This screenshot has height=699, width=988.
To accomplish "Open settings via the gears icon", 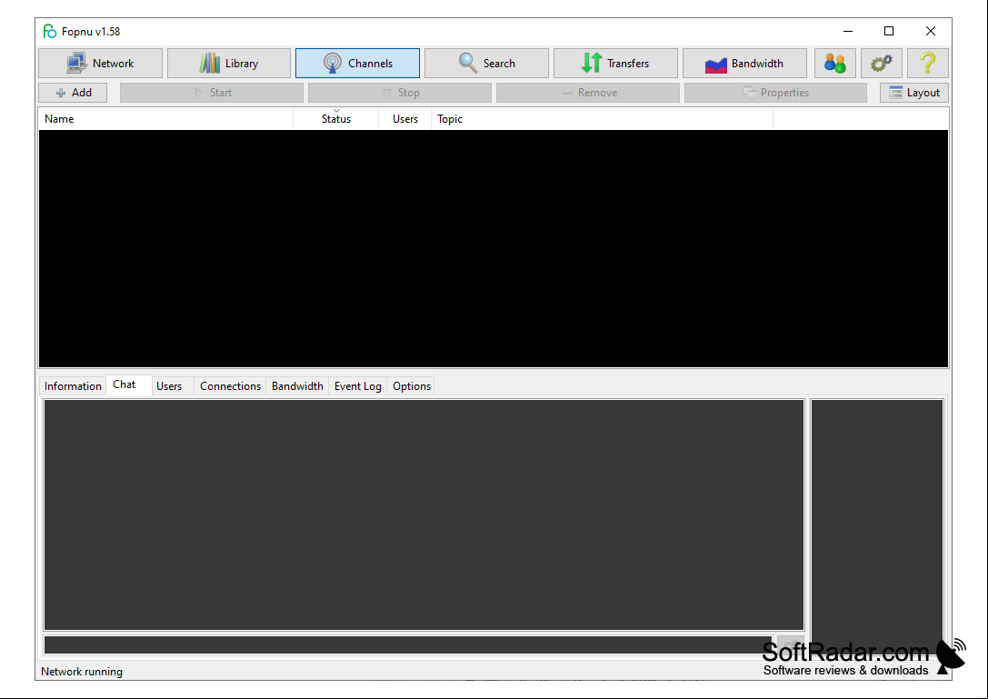I will point(882,63).
